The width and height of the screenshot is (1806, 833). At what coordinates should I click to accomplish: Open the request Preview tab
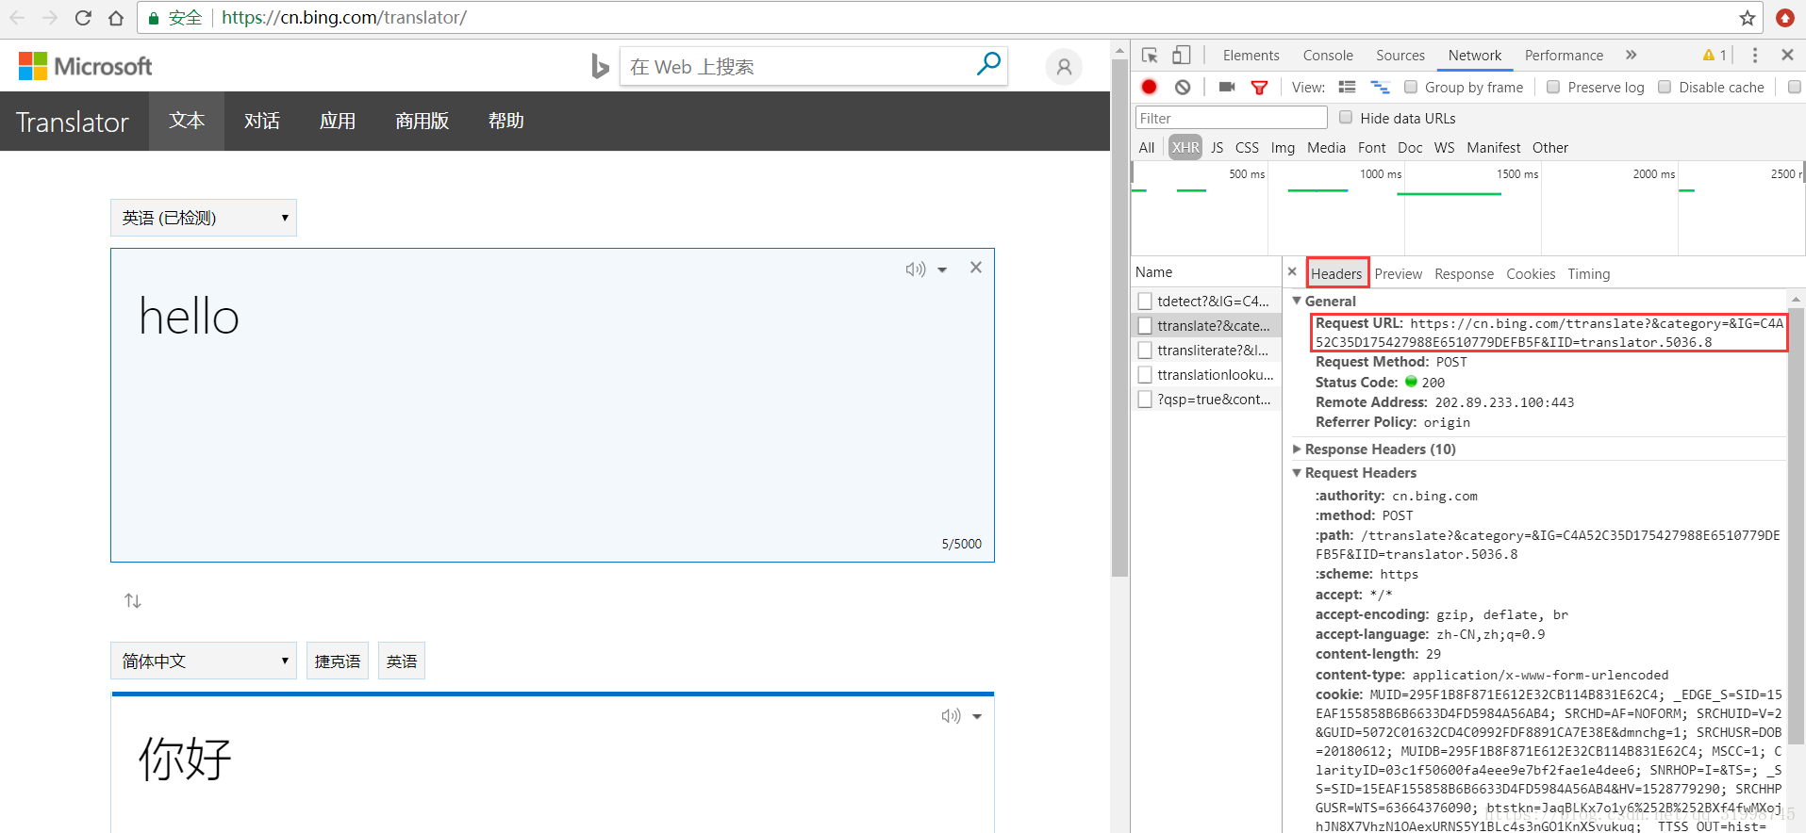1399,273
